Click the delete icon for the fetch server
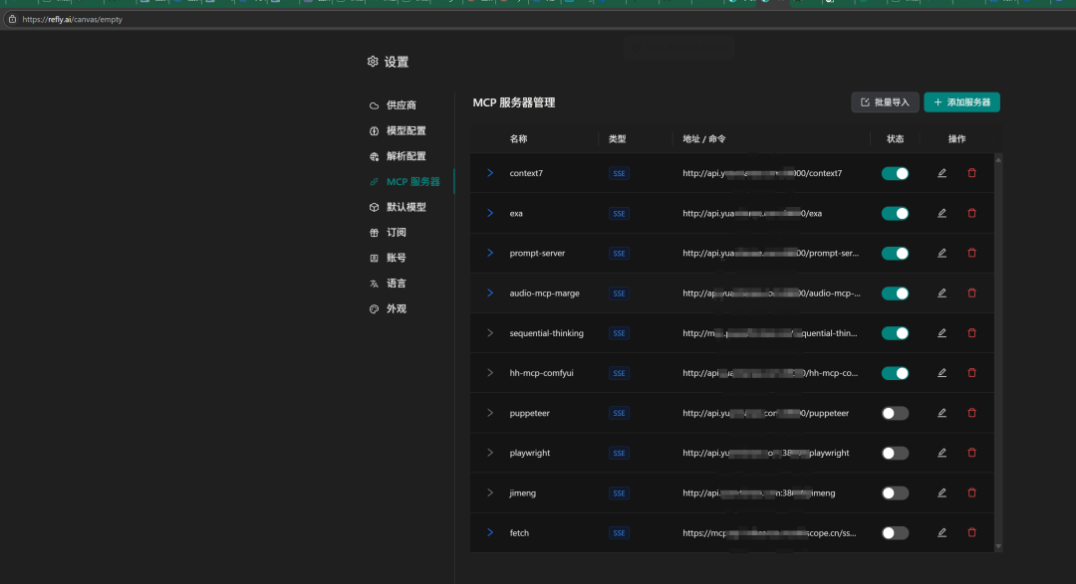Viewport: 1076px width, 584px height. 972,532
